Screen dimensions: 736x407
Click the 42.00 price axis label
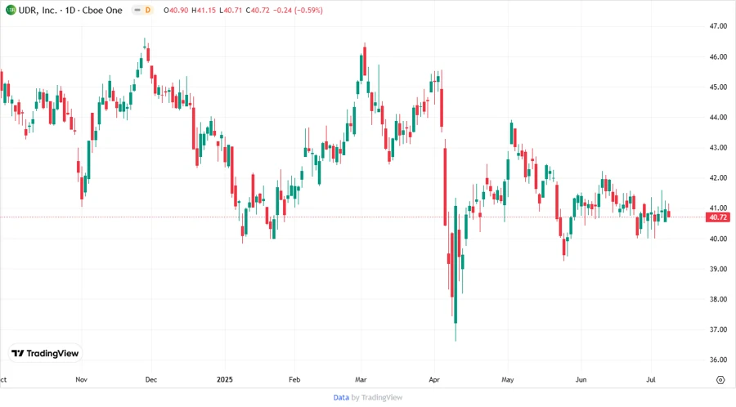pyautogui.click(x=718, y=178)
